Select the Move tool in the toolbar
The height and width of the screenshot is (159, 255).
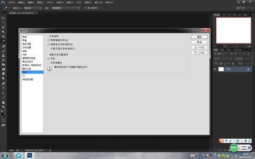3,18
